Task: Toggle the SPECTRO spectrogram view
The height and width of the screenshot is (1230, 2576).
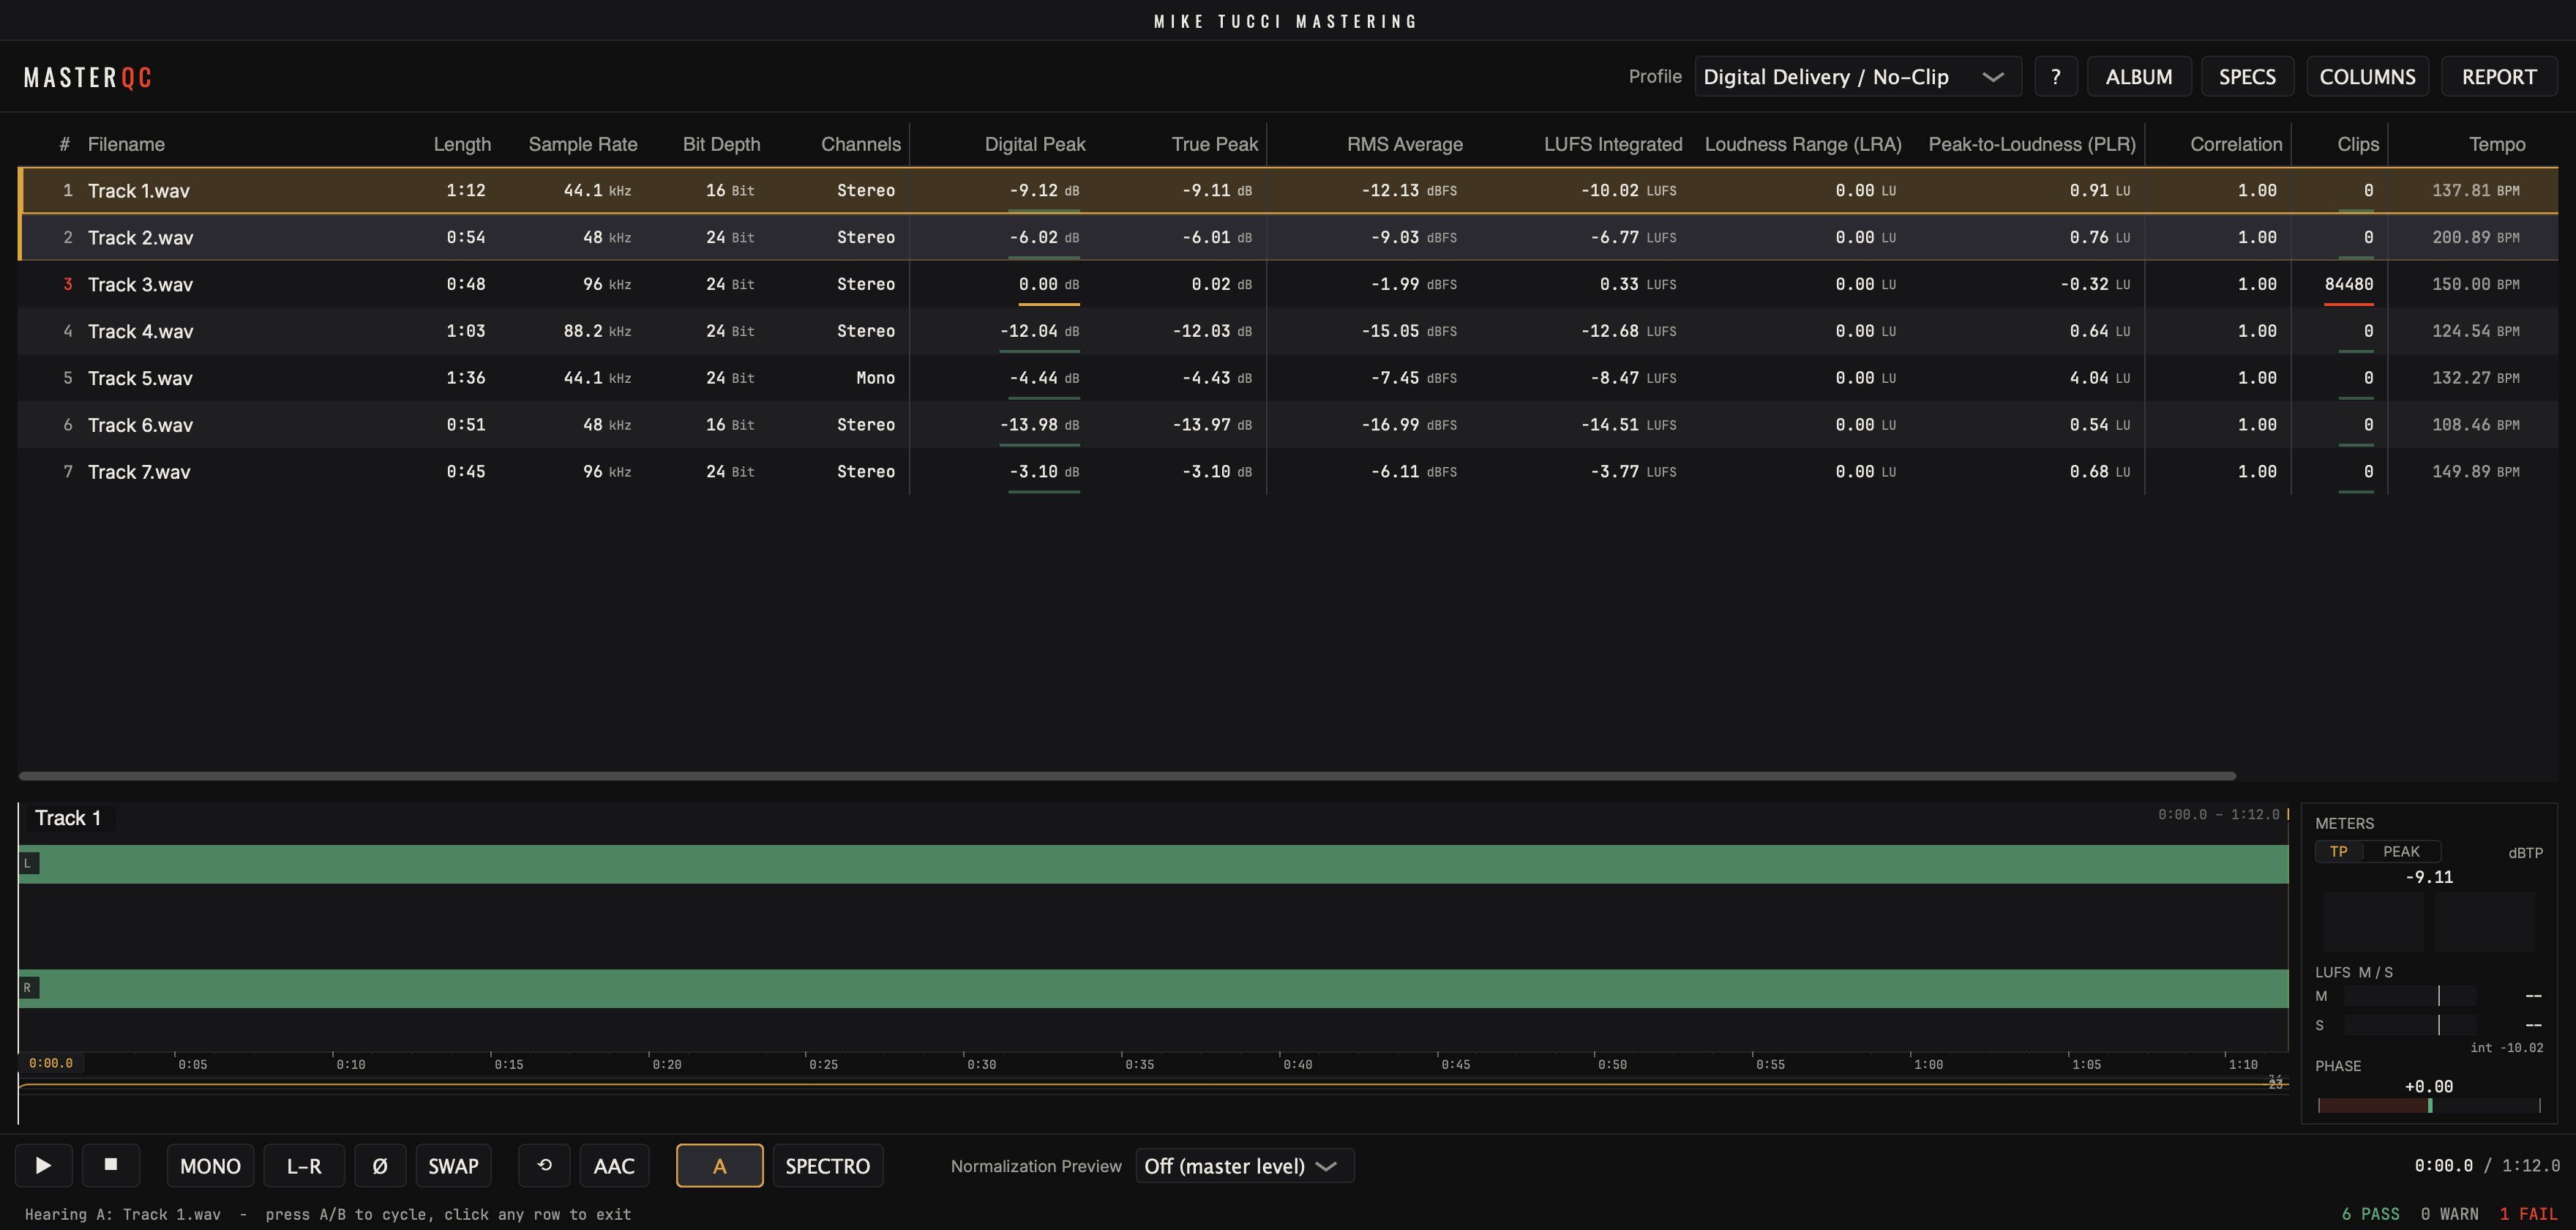Action: pyautogui.click(x=827, y=1165)
